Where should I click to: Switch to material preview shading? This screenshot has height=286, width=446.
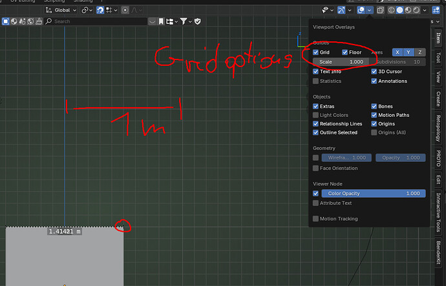click(408, 10)
